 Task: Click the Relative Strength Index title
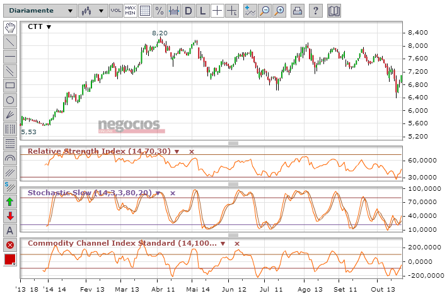coord(99,151)
